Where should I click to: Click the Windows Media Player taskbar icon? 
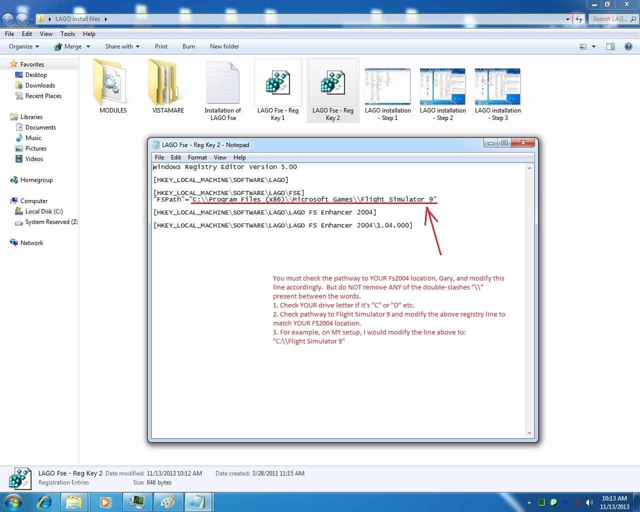point(105,502)
